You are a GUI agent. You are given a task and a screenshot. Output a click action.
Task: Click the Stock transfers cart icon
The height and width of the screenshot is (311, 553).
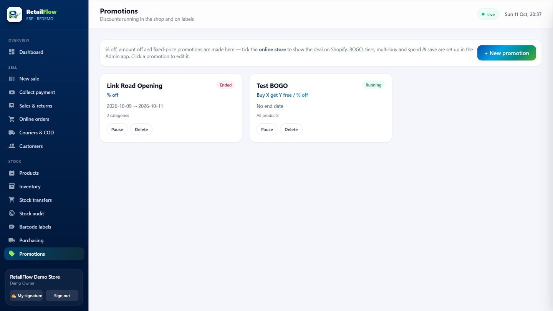(12, 200)
